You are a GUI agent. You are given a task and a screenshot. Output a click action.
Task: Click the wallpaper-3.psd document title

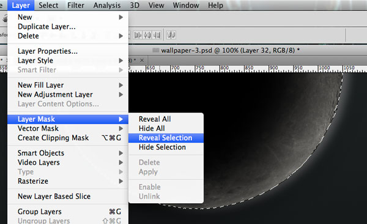pos(231,50)
